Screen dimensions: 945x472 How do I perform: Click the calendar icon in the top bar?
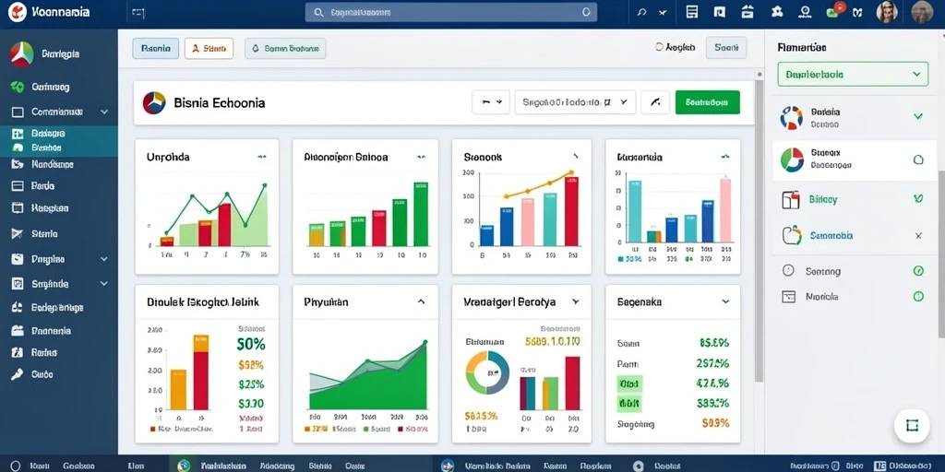pyautogui.click(x=748, y=11)
